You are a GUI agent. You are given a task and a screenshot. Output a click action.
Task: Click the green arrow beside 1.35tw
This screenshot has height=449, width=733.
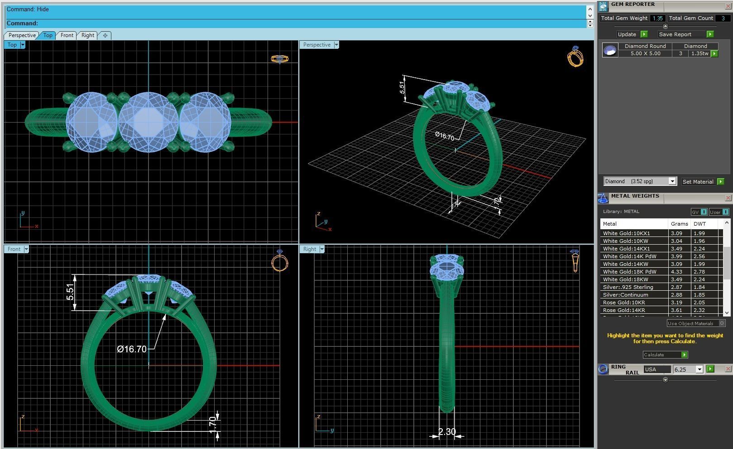coord(714,53)
